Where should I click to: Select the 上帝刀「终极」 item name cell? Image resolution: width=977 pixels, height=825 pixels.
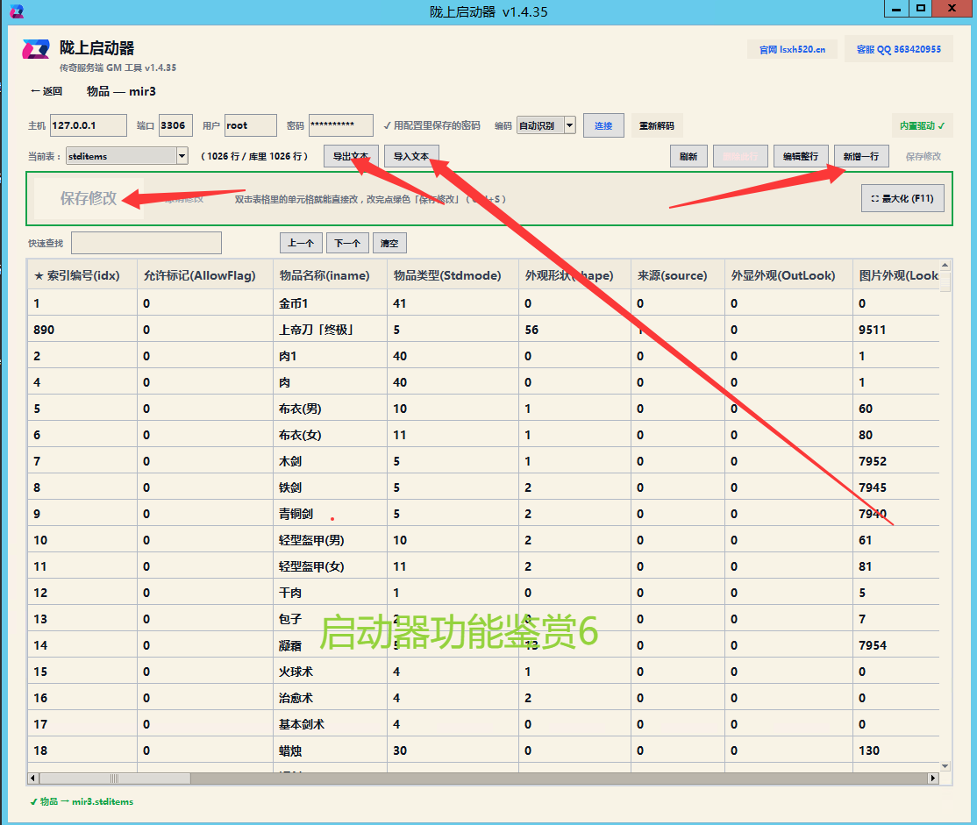331,330
